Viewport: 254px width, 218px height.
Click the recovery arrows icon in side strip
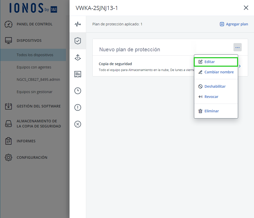[78, 58]
